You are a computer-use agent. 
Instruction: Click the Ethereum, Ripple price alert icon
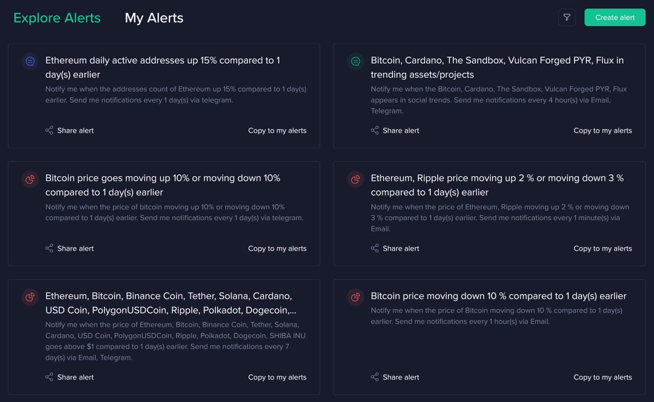point(355,179)
